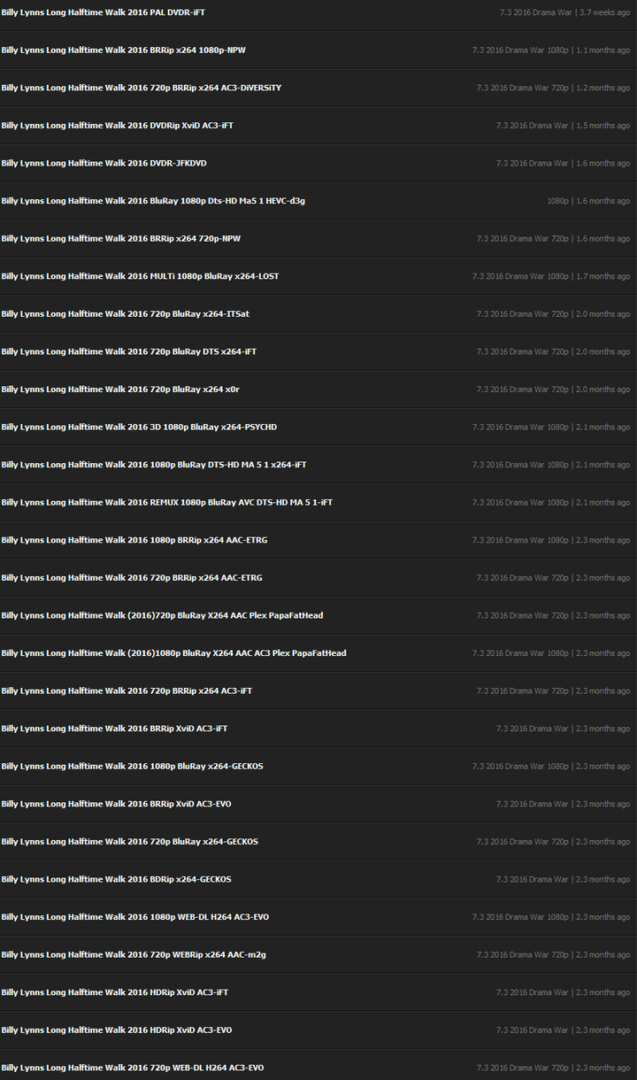637x1080 pixels.
Task: Open the 720p BluRay DTS x264-iFT release
Action: (129, 351)
